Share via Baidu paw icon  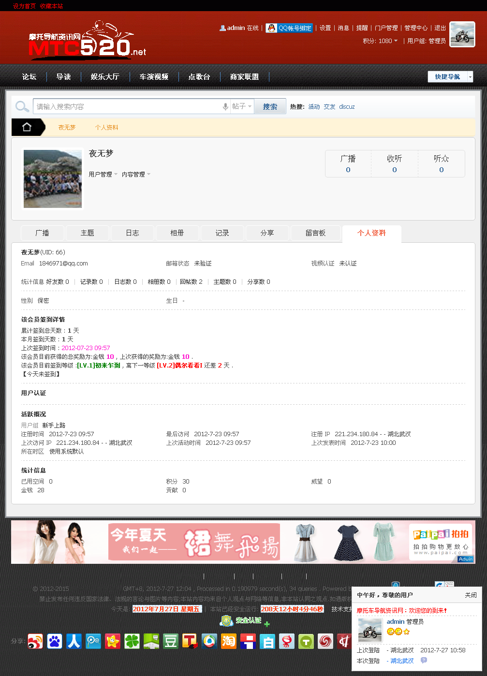tap(55, 641)
